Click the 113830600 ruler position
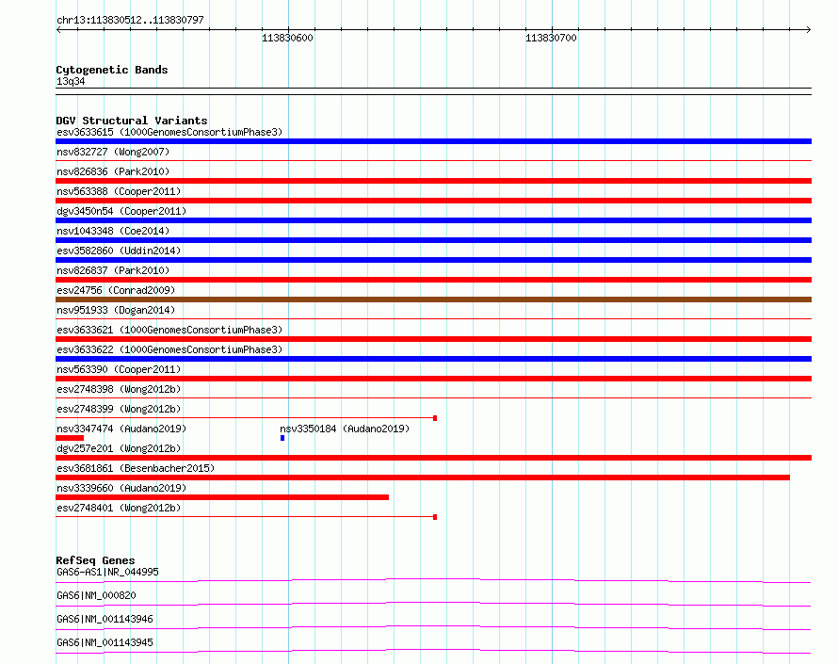 [x=287, y=38]
